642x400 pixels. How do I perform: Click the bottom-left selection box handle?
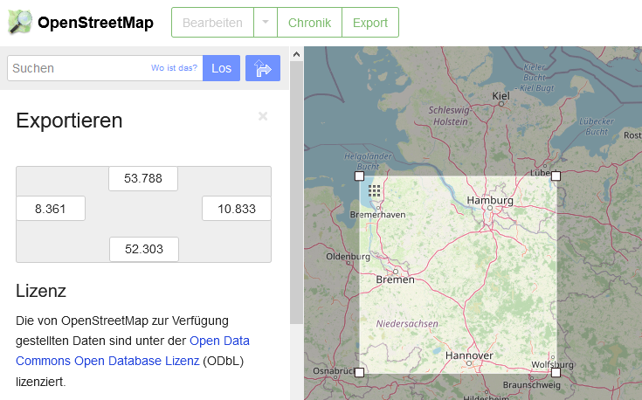(359, 373)
